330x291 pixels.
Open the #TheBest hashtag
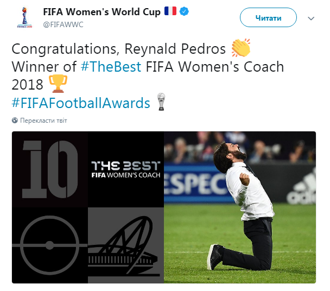[110, 67]
